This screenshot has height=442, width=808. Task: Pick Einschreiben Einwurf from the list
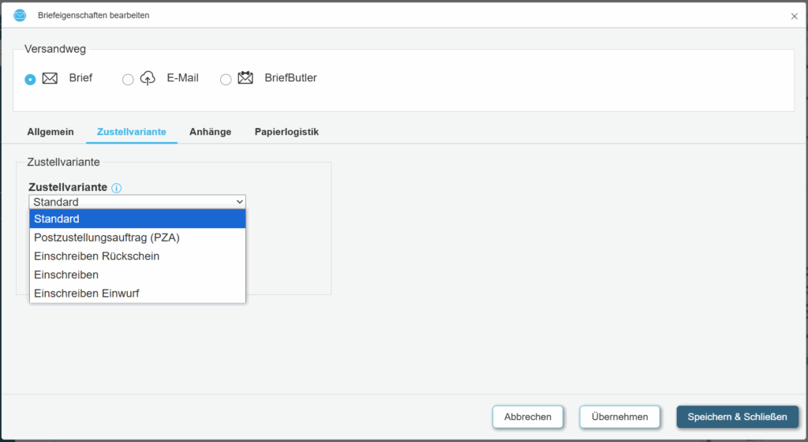tap(137, 294)
